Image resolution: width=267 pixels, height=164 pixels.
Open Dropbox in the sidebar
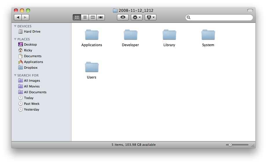pos(28,68)
